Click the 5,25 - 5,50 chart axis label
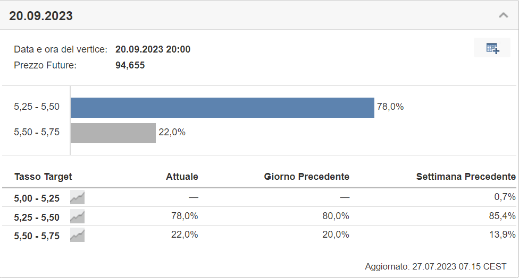This screenshot has height=278, width=519. (x=37, y=107)
